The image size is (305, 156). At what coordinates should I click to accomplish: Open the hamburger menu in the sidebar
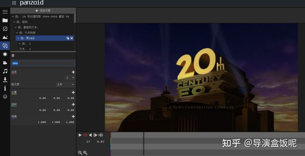[5, 12]
